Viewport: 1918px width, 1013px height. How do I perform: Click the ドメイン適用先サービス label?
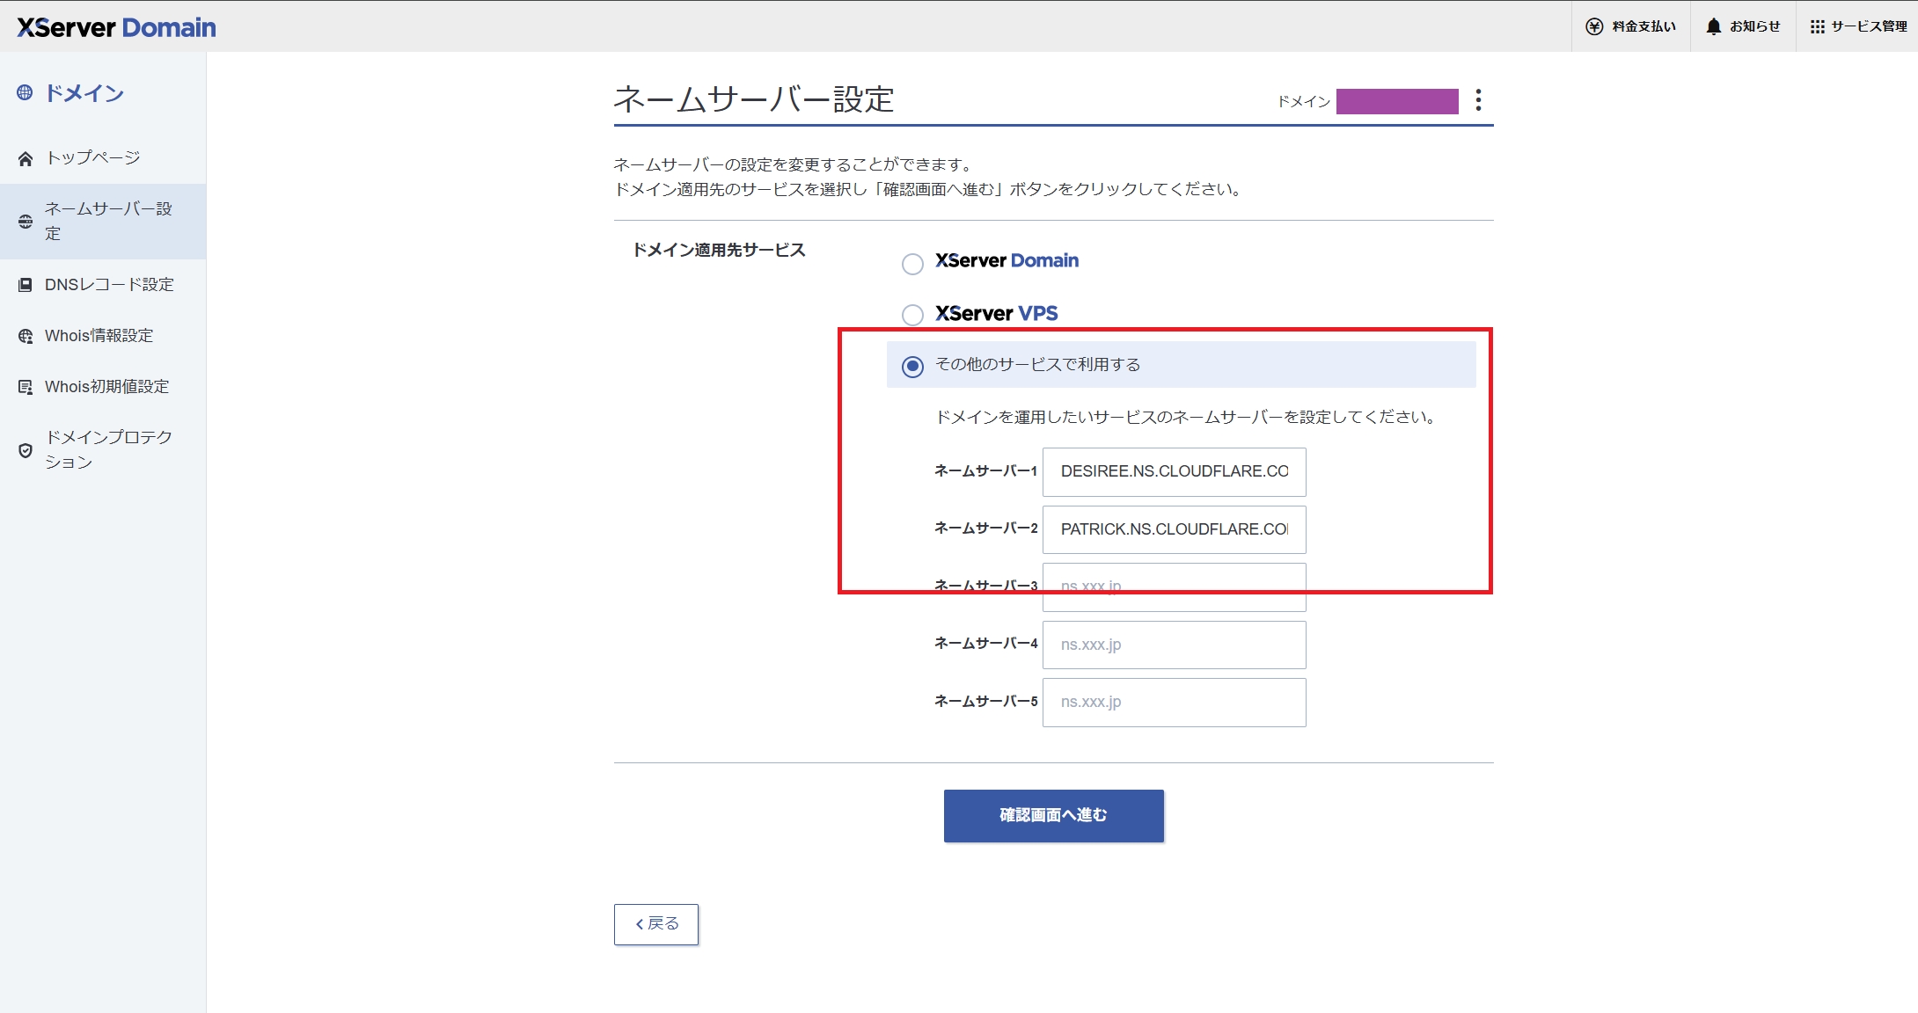(719, 251)
